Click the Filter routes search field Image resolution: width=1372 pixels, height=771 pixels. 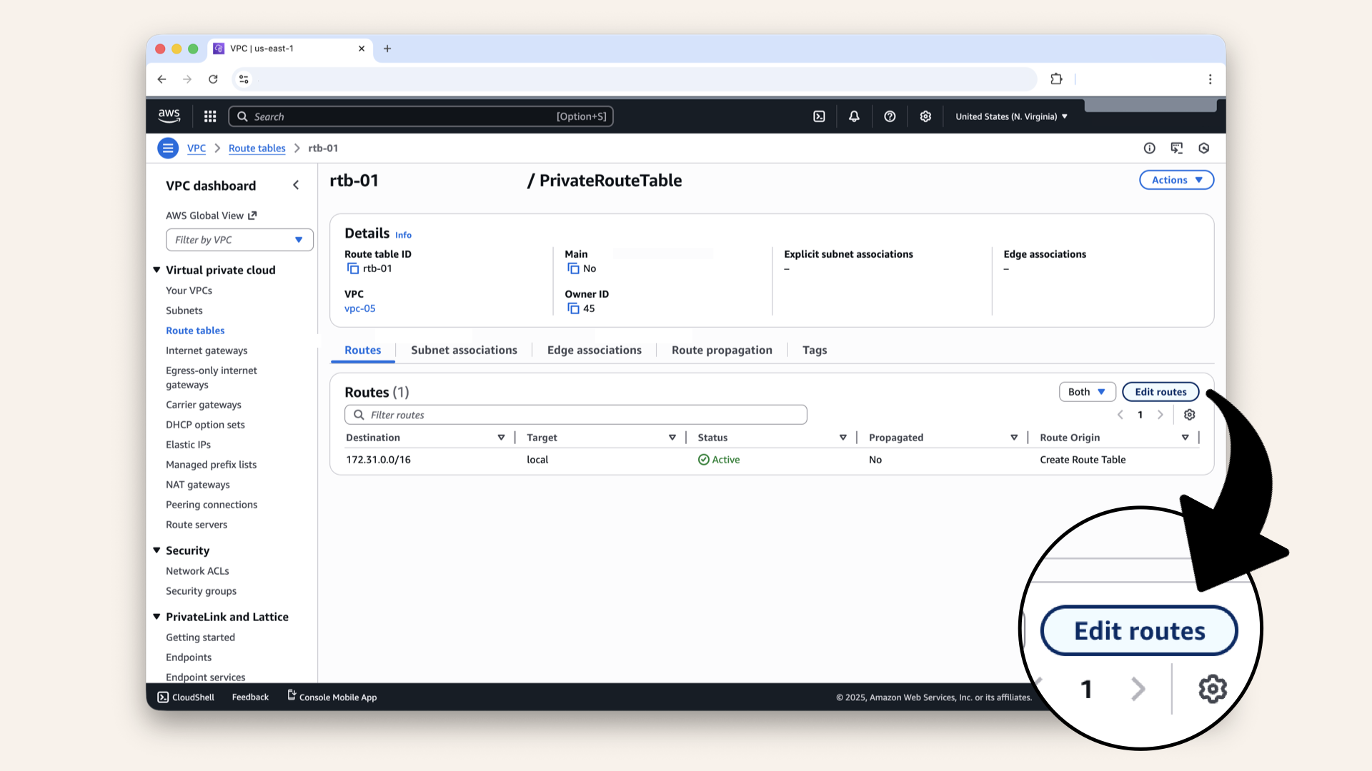tap(576, 414)
